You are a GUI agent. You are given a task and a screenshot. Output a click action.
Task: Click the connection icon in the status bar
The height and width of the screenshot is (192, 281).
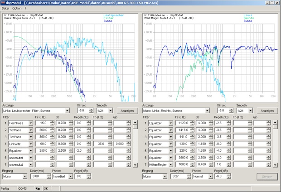[38, 188]
